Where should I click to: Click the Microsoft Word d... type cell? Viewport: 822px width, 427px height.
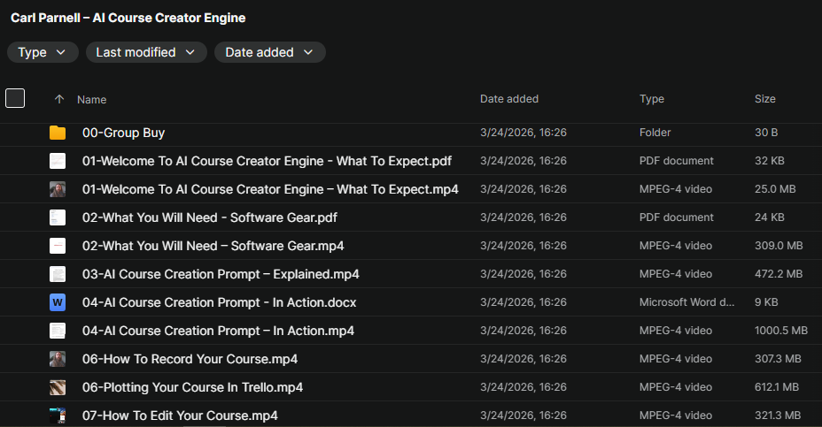pyautogui.click(x=686, y=302)
